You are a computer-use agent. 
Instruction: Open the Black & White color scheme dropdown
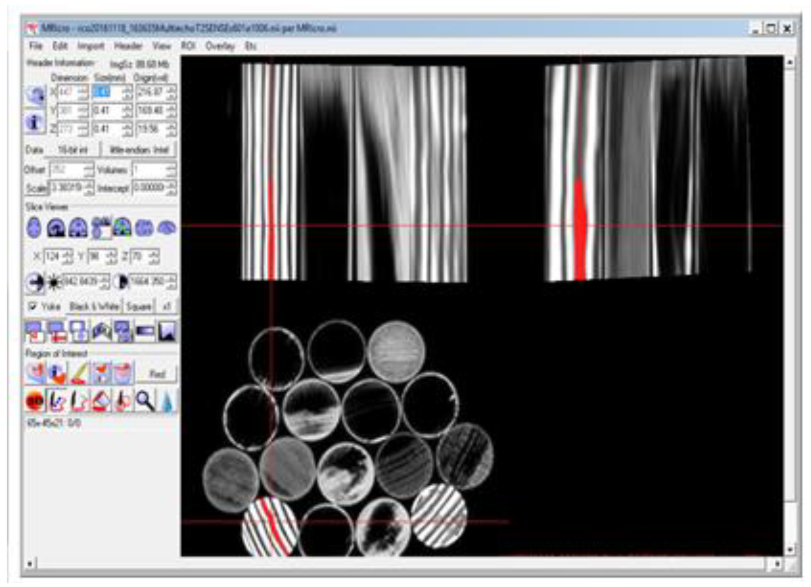(x=94, y=307)
